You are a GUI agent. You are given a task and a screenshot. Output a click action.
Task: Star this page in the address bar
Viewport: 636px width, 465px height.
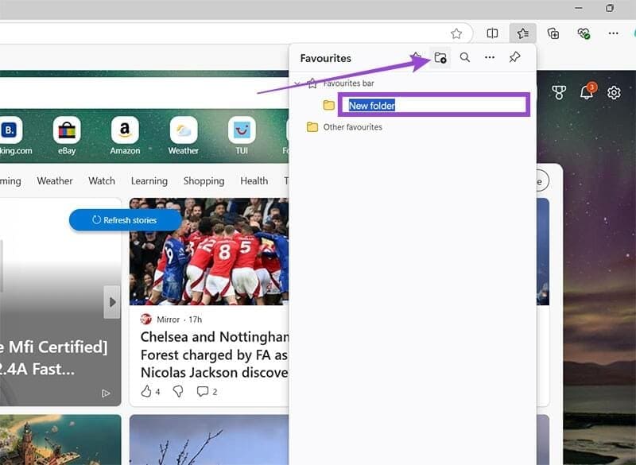(456, 33)
